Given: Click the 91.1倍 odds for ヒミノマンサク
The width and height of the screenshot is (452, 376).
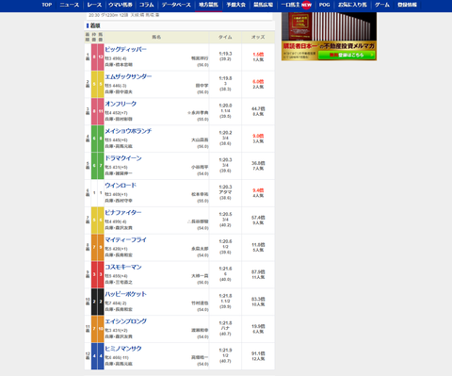Looking at the screenshot, I should (258, 353).
